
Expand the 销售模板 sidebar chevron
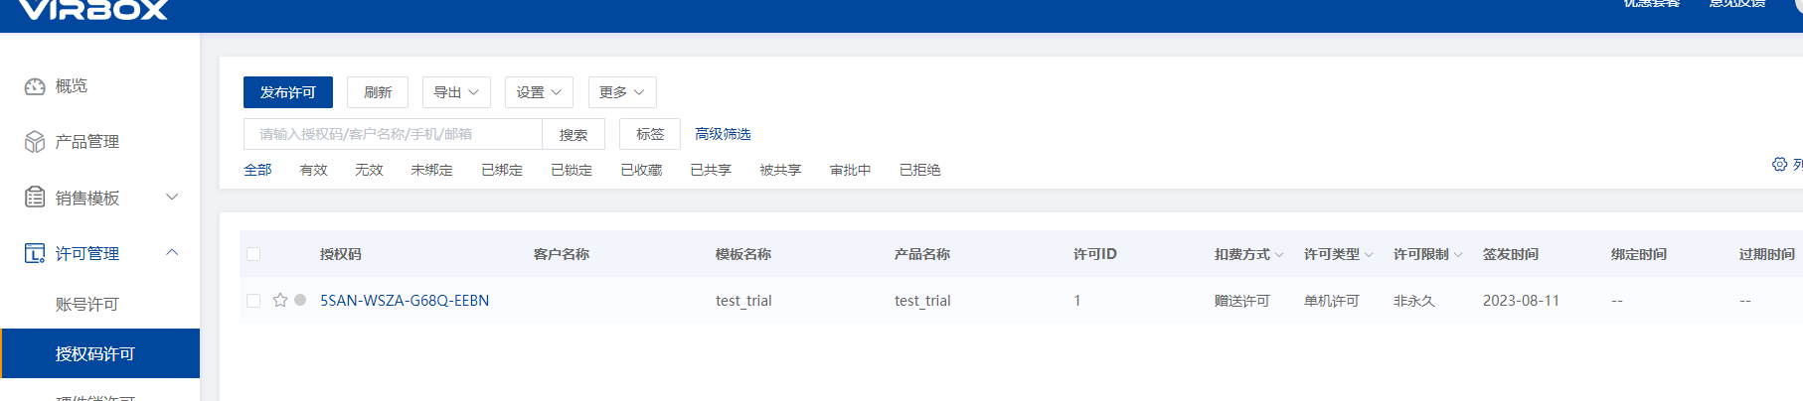coord(172,197)
